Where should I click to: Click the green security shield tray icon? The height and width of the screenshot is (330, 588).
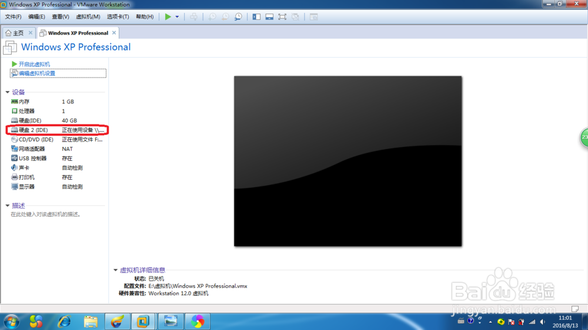point(500,322)
